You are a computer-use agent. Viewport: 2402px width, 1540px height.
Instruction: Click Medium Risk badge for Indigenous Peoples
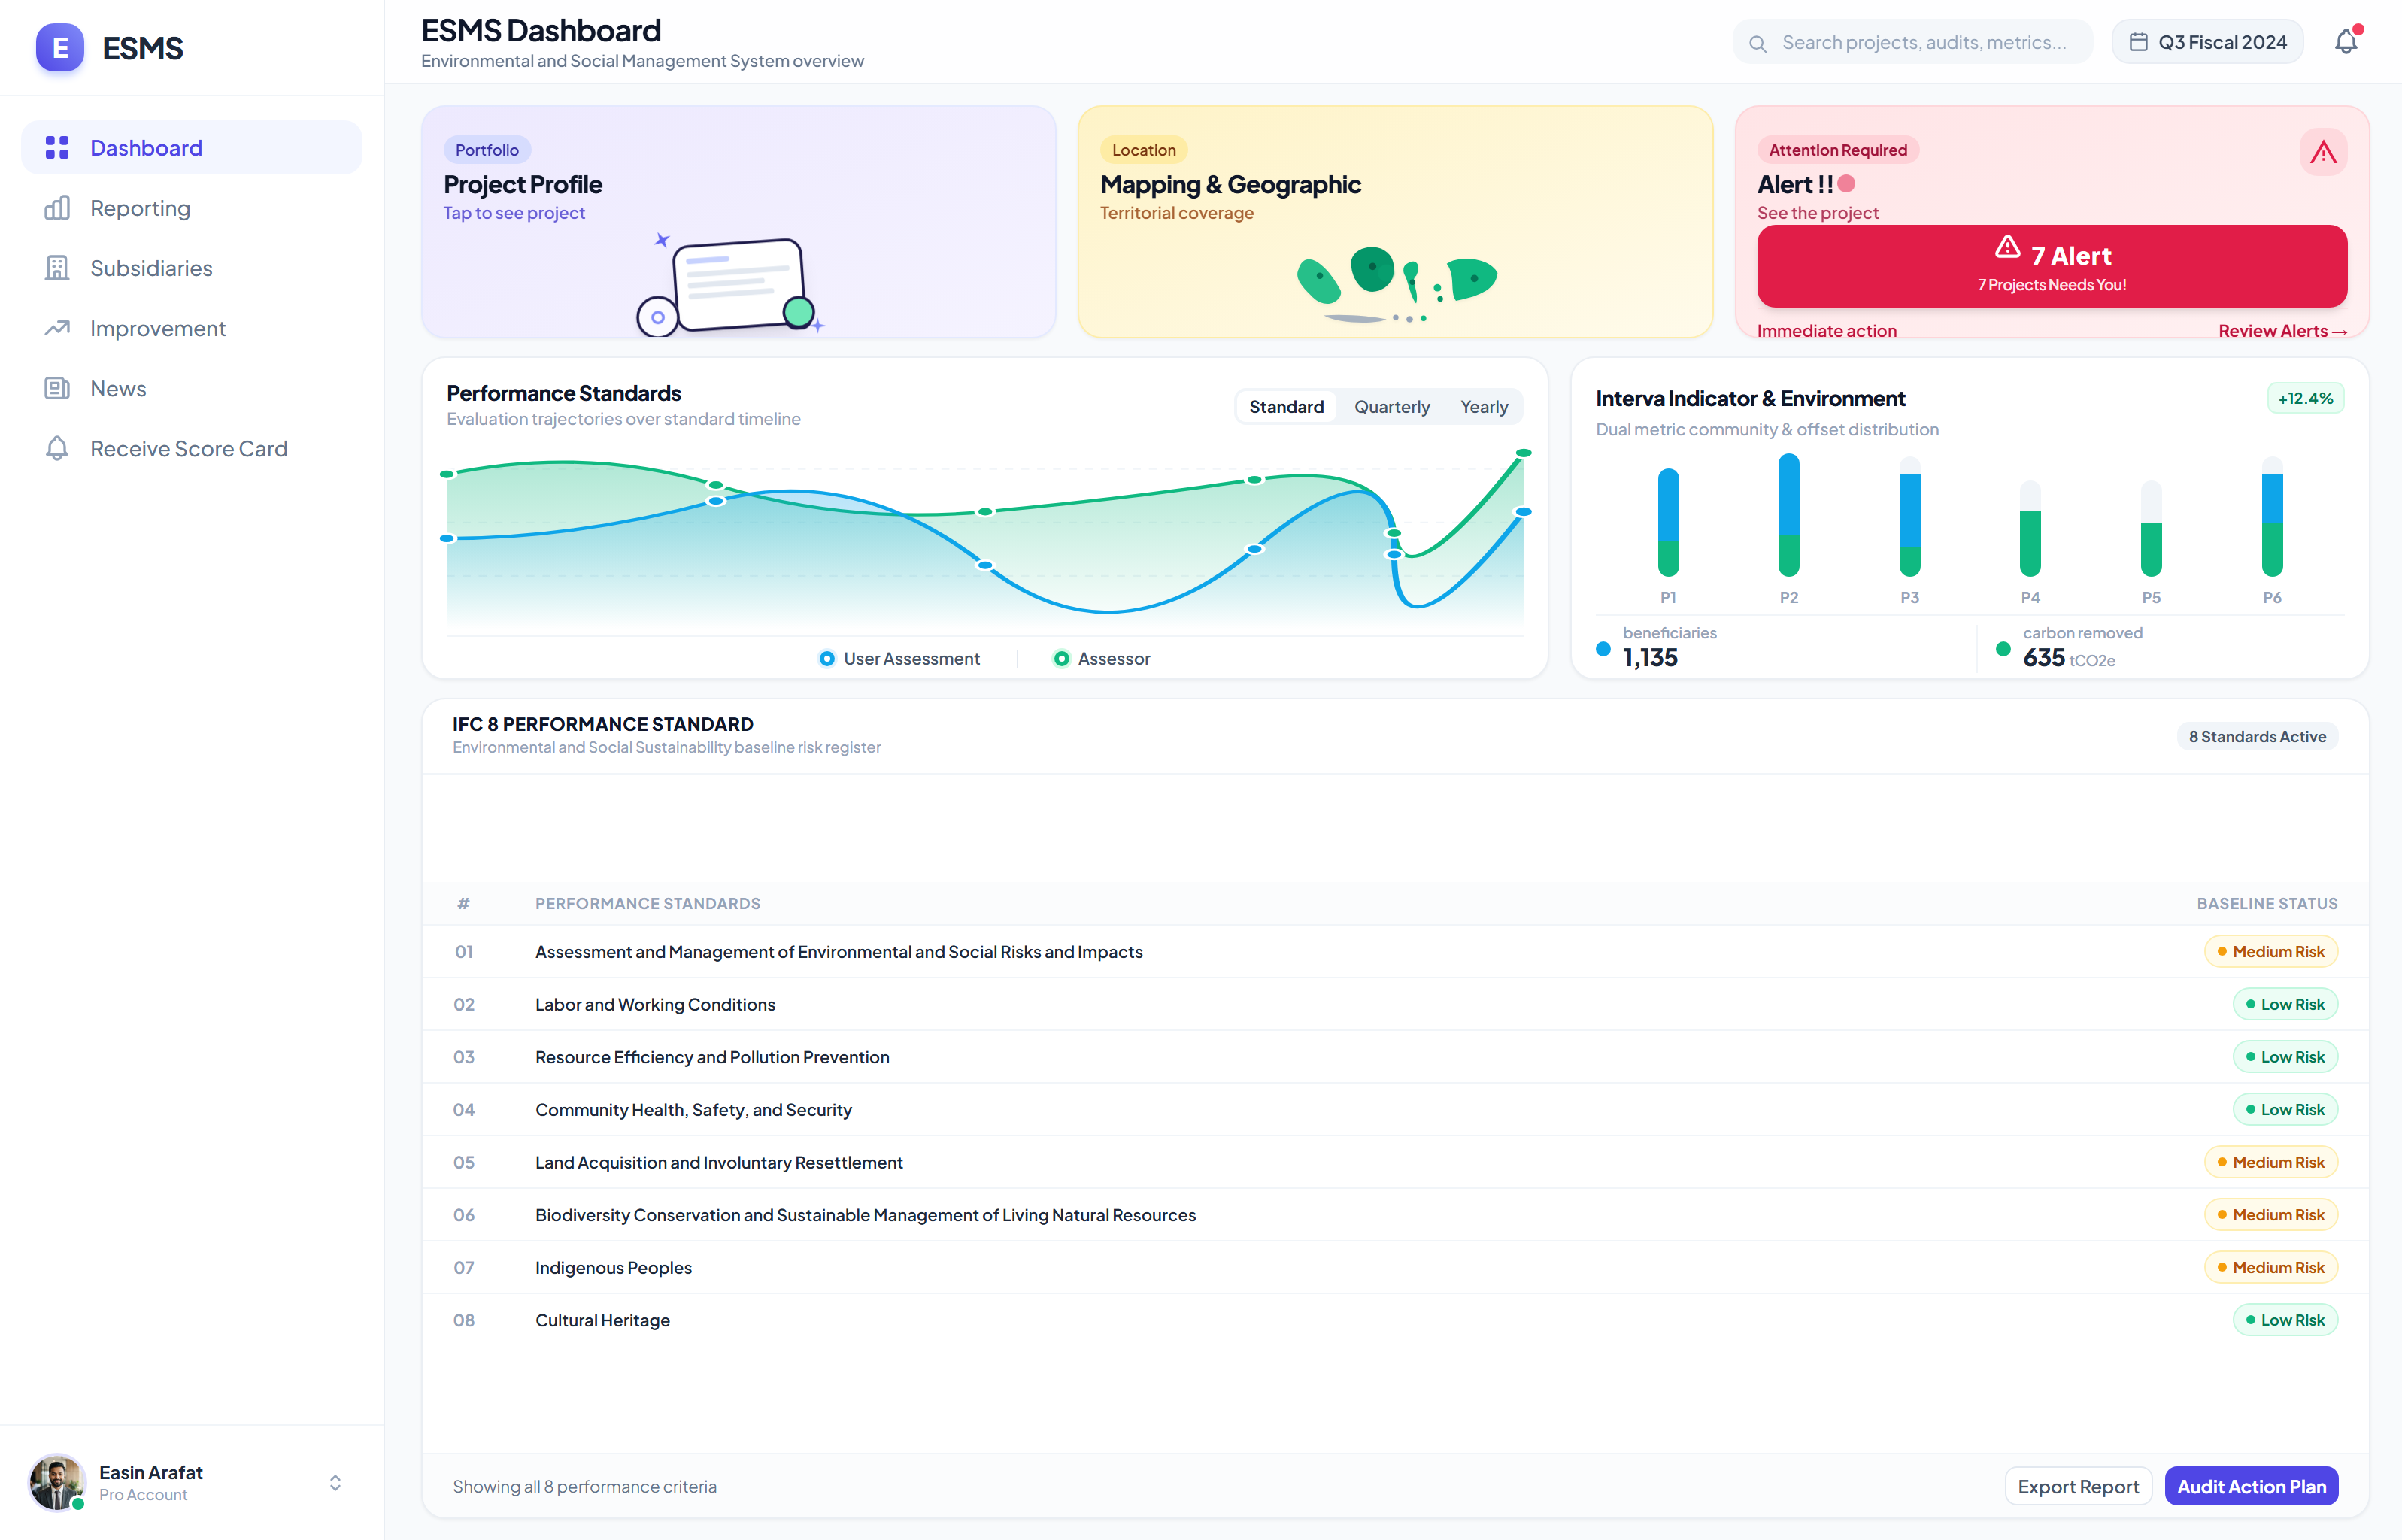(2270, 1267)
